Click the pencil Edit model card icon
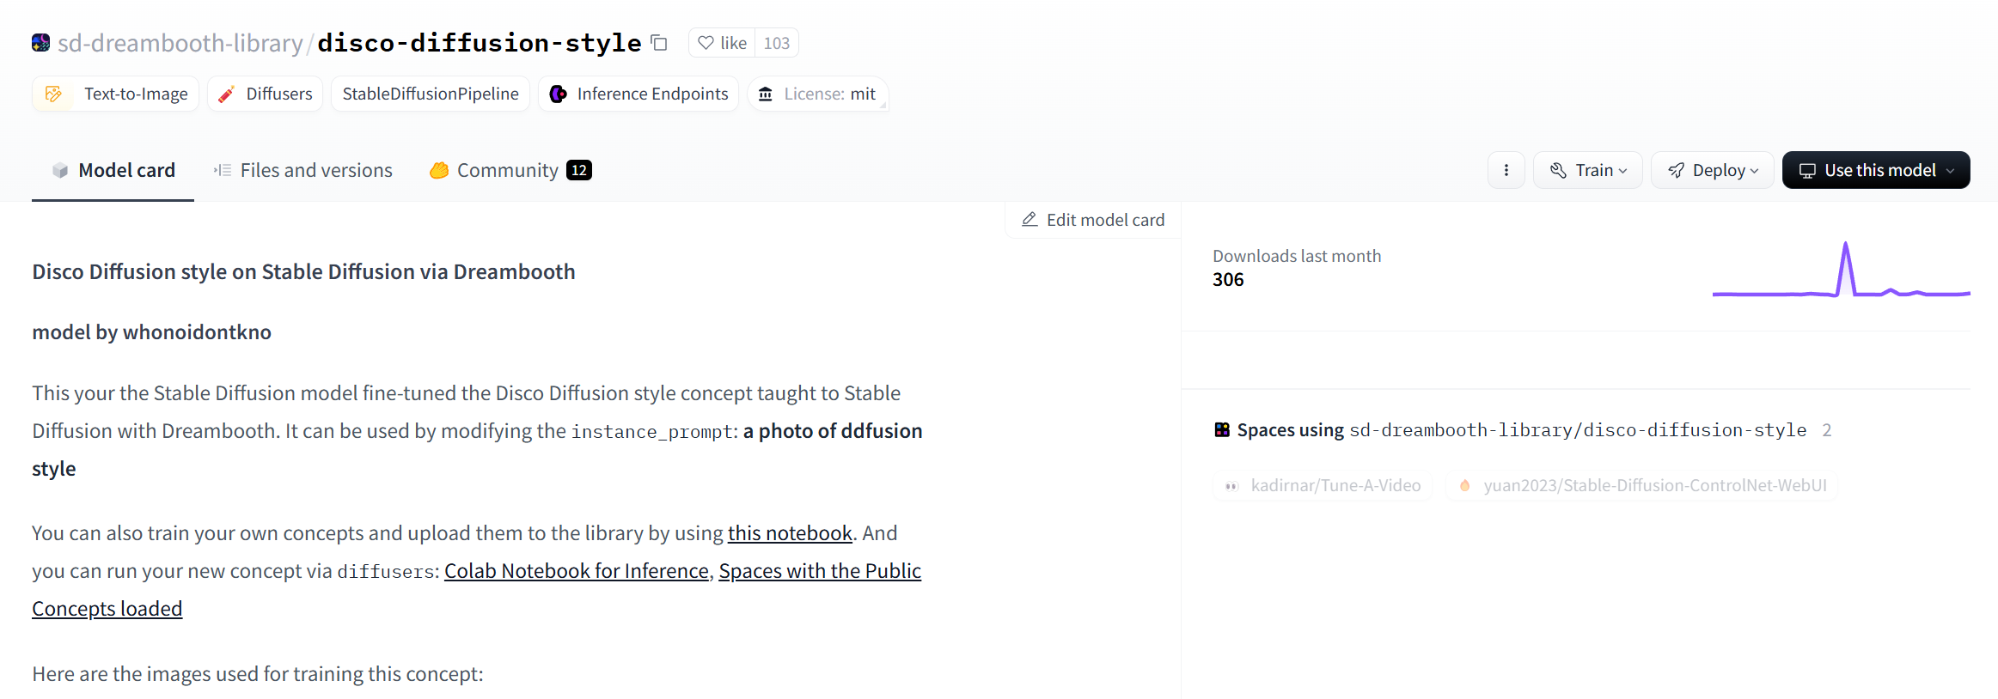This screenshot has width=1998, height=699. tap(1030, 220)
